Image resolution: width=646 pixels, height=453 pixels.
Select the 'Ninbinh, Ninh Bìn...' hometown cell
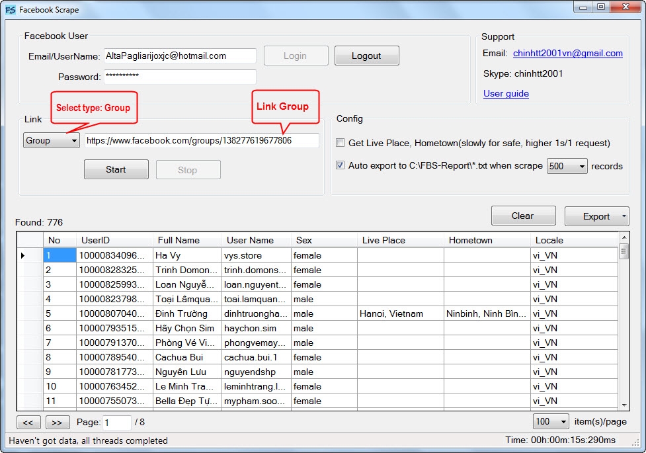point(487,313)
